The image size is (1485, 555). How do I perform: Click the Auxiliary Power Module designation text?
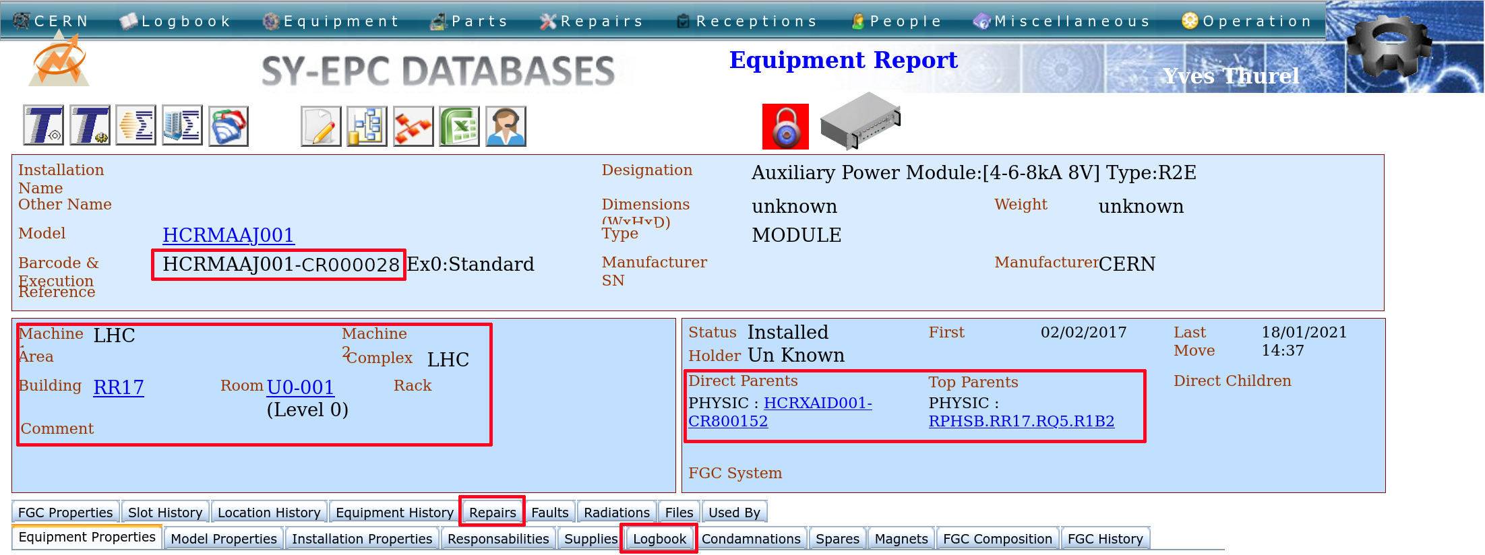tap(974, 172)
